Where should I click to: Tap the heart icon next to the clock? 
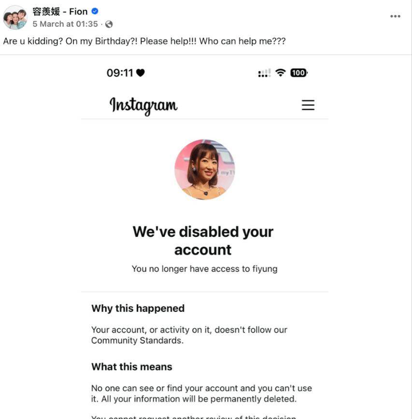pyautogui.click(x=140, y=73)
